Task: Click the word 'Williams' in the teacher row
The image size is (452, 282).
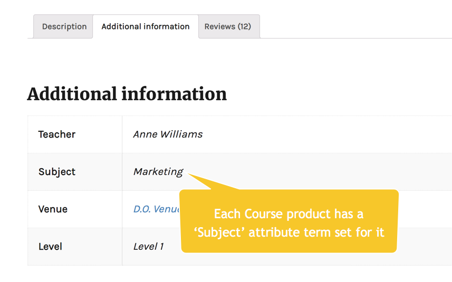Action: pos(182,134)
